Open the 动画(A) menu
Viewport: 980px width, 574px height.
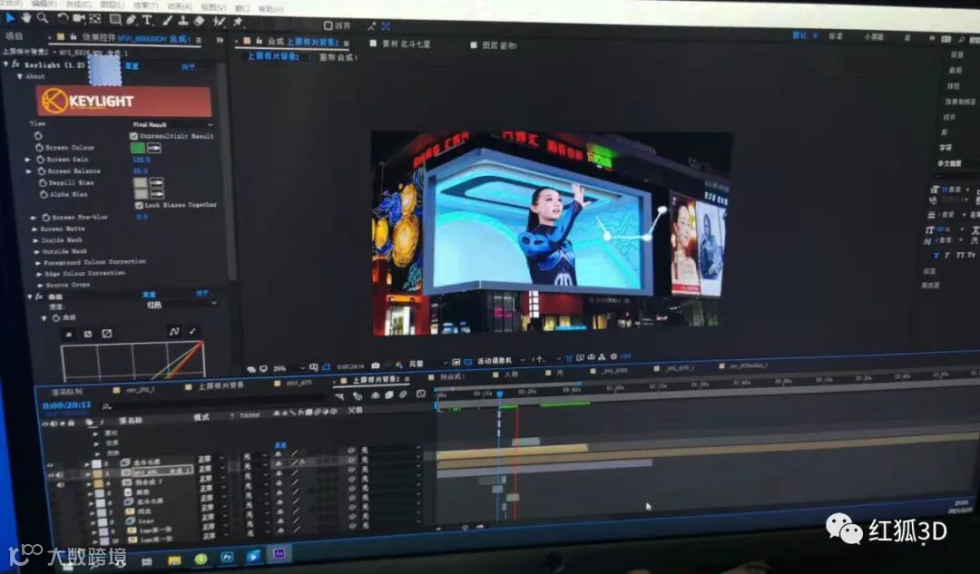[x=180, y=5]
